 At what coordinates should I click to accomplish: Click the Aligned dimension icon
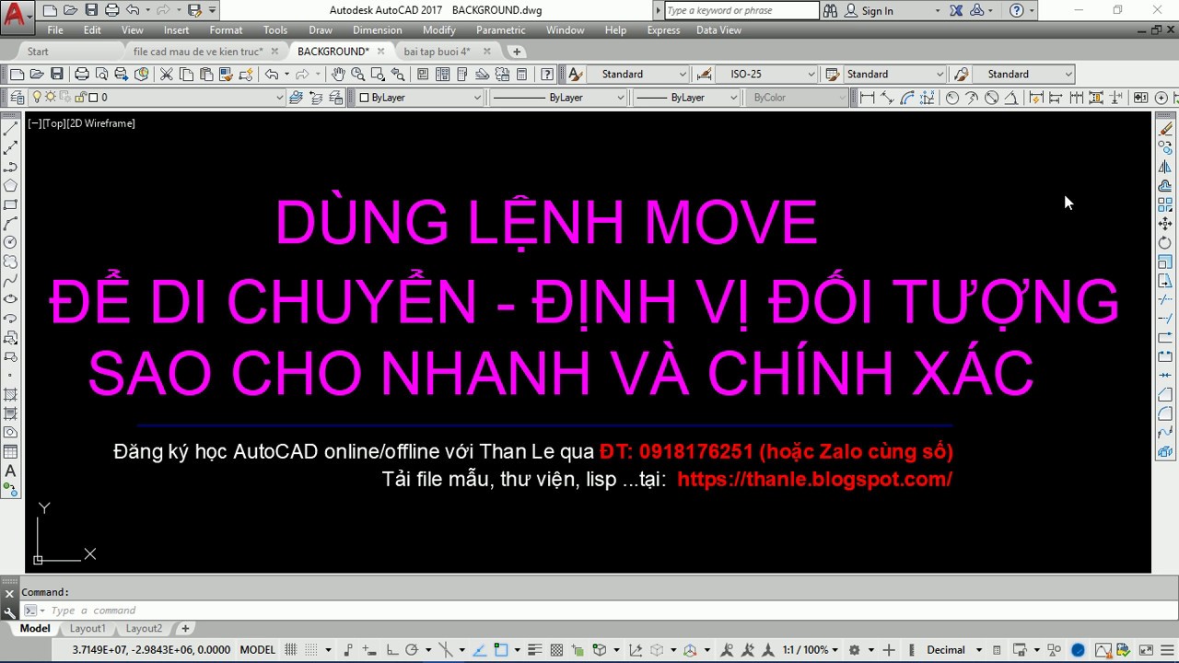(887, 97)
